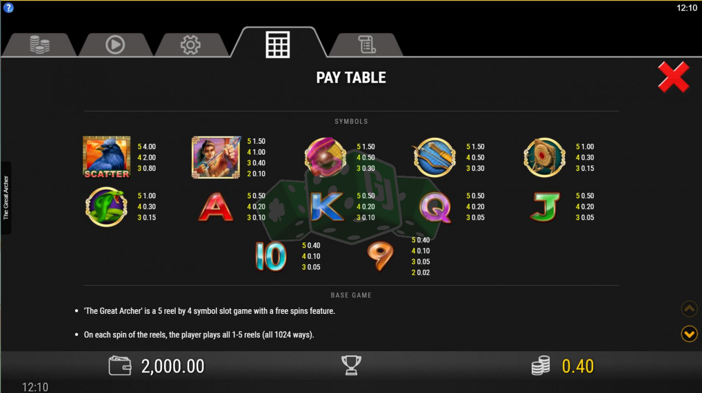Click the raven Scatter symbol
The height and width of the screenshot is (393, 702).
pyautogui.click(x=106, y=157)
